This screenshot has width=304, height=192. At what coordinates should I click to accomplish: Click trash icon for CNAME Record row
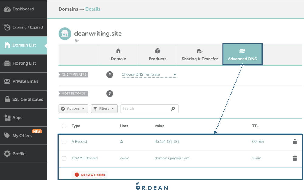click(295, 158)
